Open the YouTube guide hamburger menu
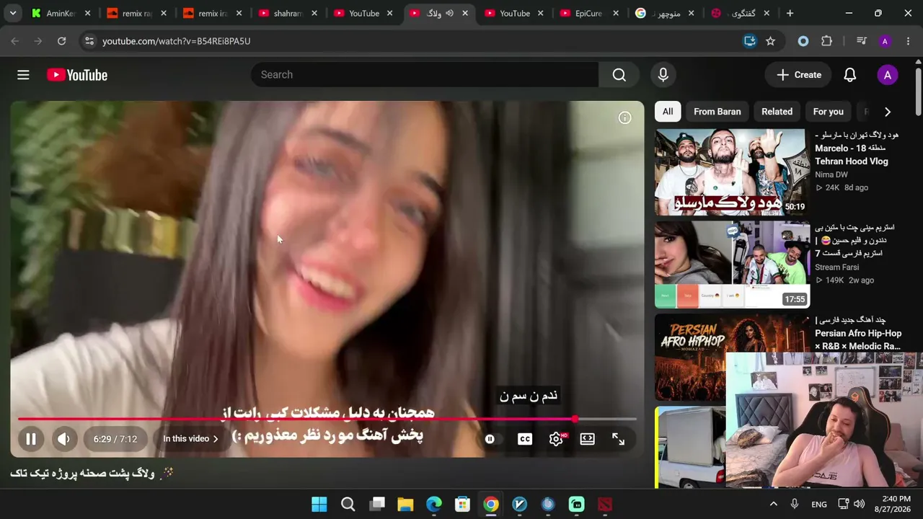Viewport: 923px width, 519px height. click(x=23, y=75)
